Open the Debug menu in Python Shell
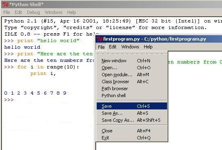 [x=34, y=12]
